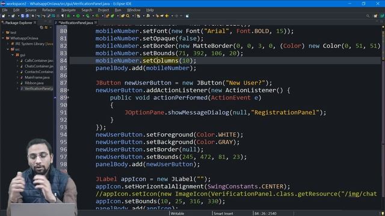Click the setColumns method on line 84
Image resolution: width=385 pixels, height=216 pixels.
point(161,61)
